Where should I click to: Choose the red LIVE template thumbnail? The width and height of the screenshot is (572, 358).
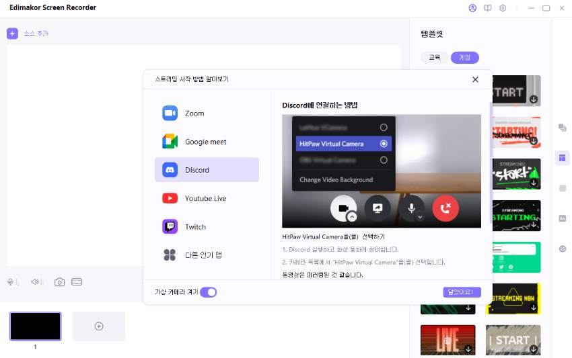coord(448,340)
